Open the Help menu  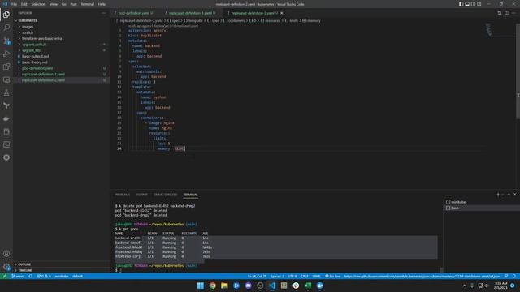coord(102,4)
